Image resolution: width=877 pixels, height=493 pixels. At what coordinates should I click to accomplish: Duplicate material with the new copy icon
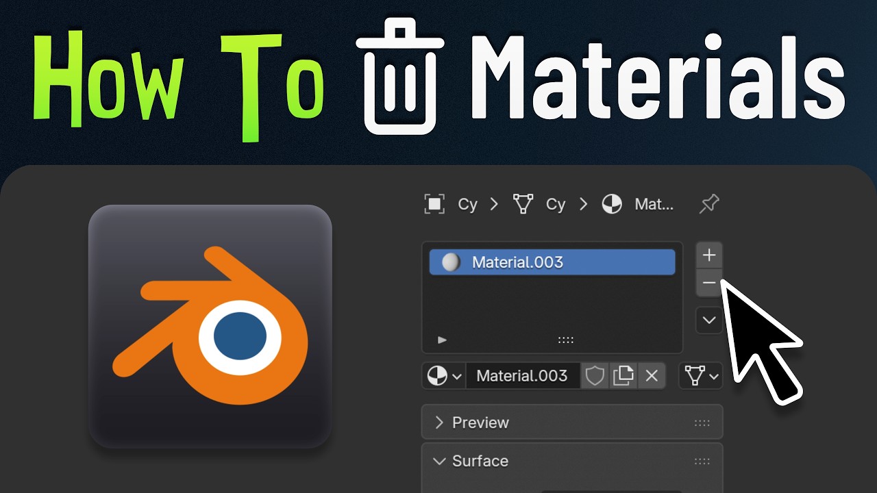(x=623, y=376)
